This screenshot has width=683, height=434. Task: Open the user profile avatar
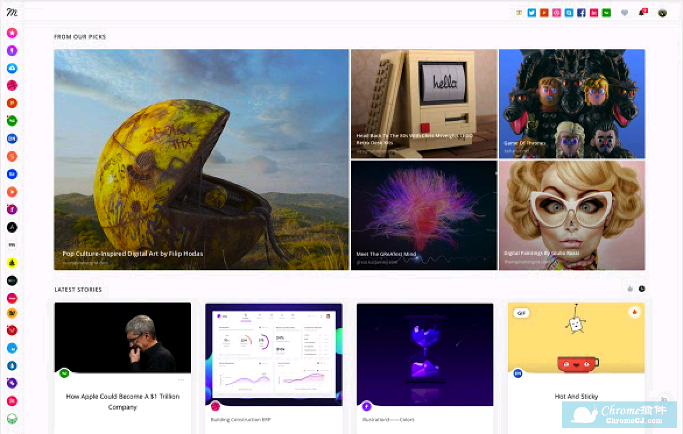662,13
